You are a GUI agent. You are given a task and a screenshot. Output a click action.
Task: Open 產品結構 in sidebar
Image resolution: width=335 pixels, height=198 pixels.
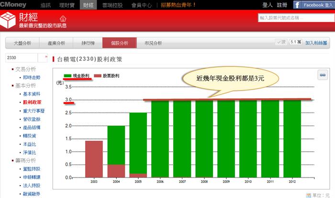(32, 127)
